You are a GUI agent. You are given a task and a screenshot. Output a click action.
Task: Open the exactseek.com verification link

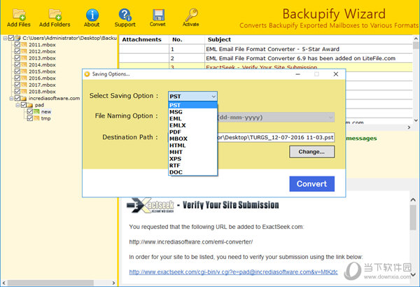pos(233,272)
